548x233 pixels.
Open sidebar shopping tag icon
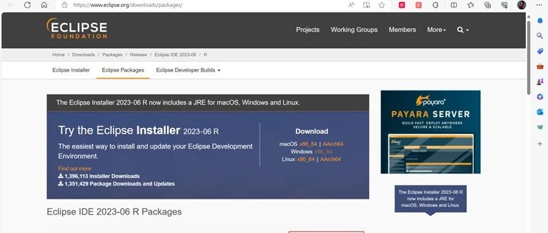click(540, 51)
